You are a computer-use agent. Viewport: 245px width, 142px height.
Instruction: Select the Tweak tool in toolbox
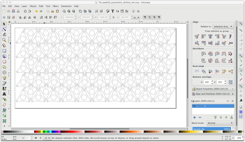click(4, 34)
